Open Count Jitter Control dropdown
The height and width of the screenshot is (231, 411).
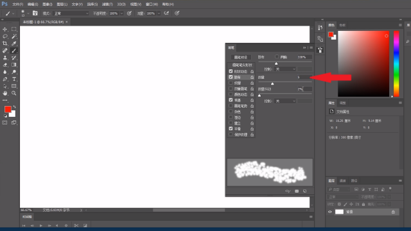(x=285, y=101)
